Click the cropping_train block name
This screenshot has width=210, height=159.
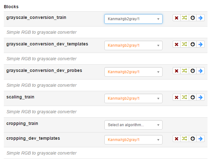coord(22,123)
